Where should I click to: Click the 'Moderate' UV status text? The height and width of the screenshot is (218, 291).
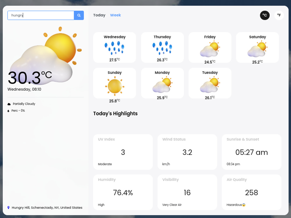click(105, 164)
